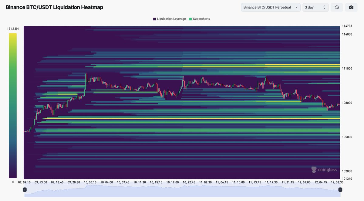The height and width of the screenshot is (201, 364).
Task: Click the 114733 price axis label
Action: click(347, 26)
